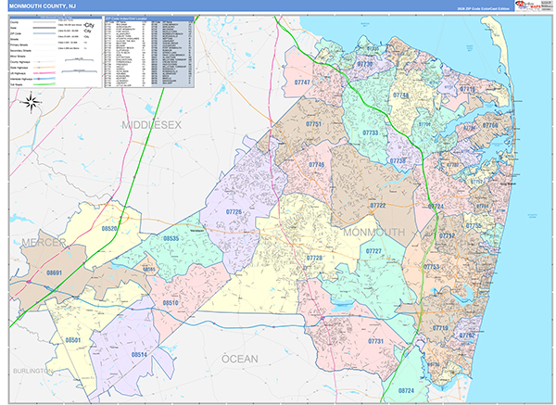556x405 pixels.
Task: Select ZIP code 07738 on the map
Action: click(x=398, y=161)
